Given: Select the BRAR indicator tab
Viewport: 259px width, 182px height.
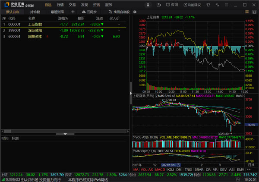Looking at the screenshot, I should pyautogui.click(x=199, y=169).
